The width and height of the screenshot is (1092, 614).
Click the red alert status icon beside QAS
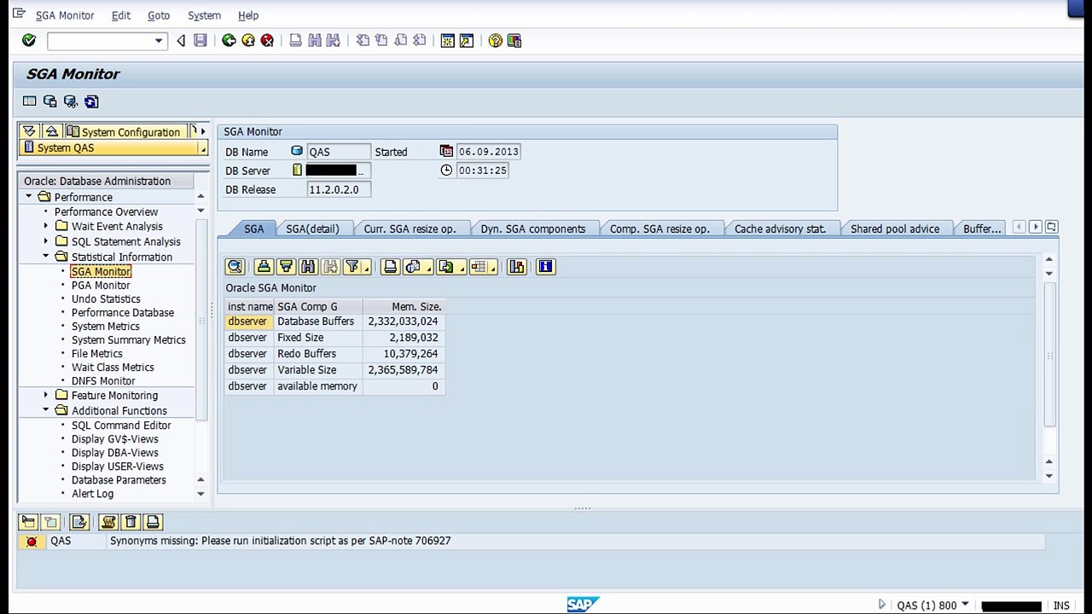point(32,542)
